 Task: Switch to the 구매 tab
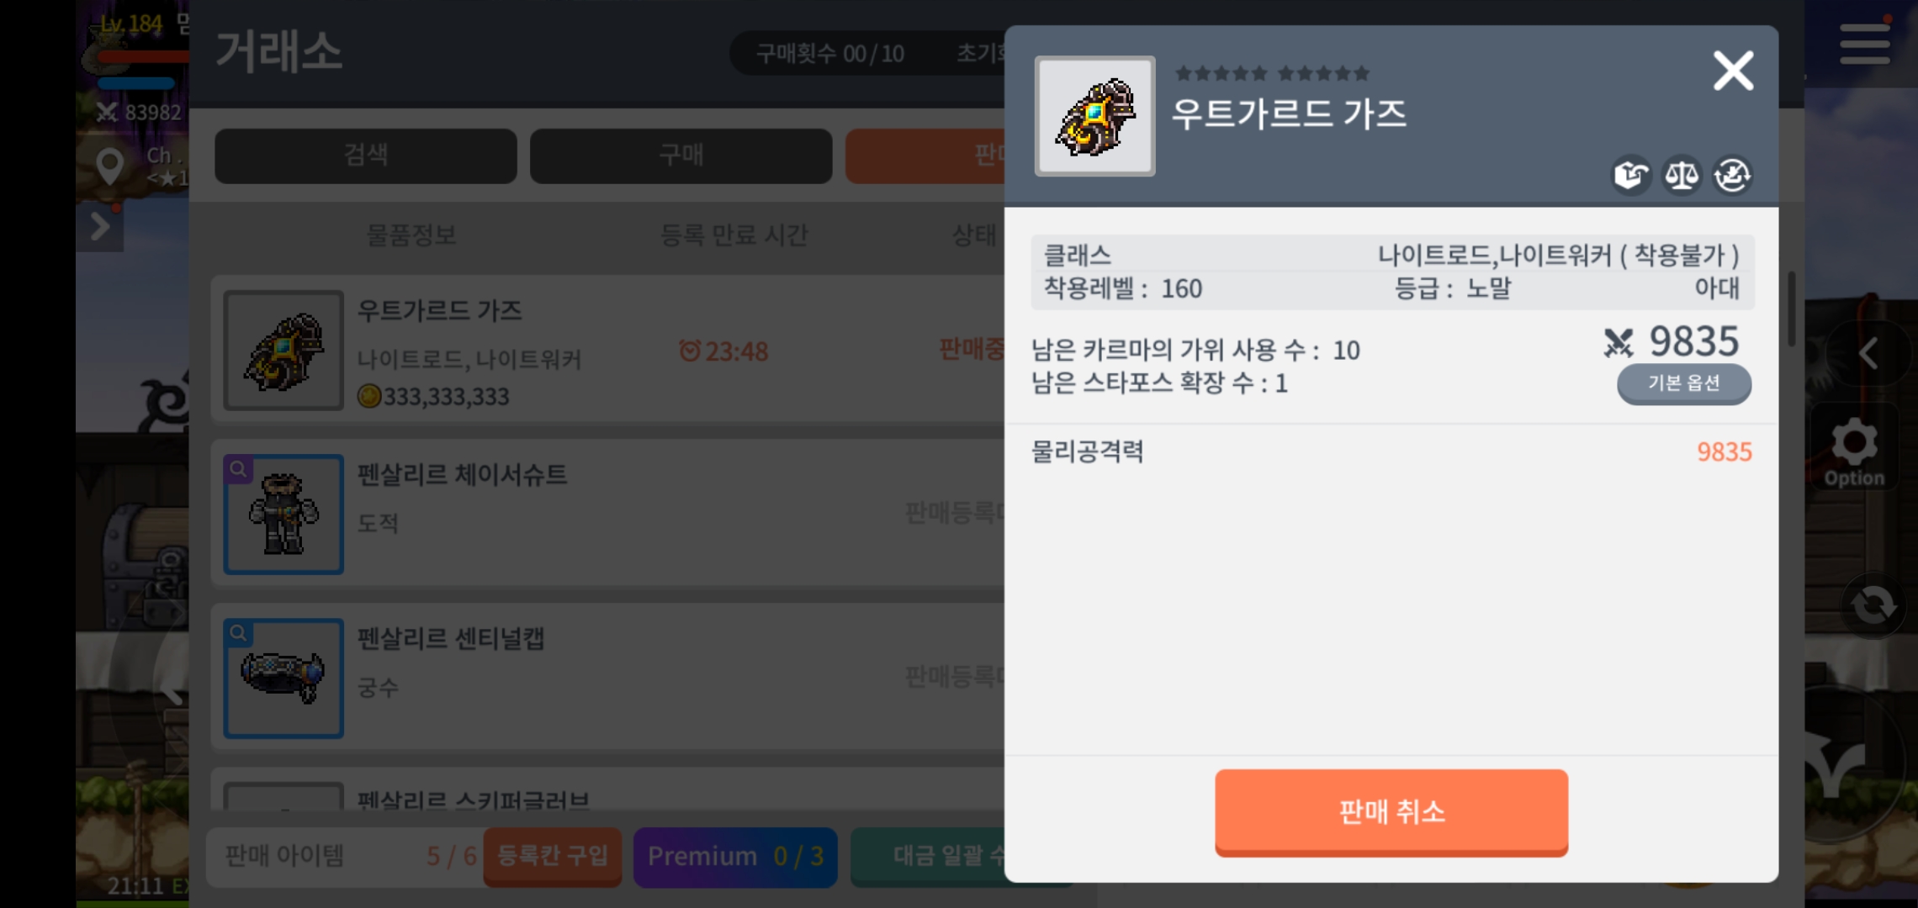(681, 156)
